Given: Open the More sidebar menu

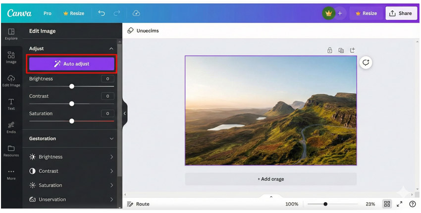Looking at the screenshot, I should tap(11, 174).
